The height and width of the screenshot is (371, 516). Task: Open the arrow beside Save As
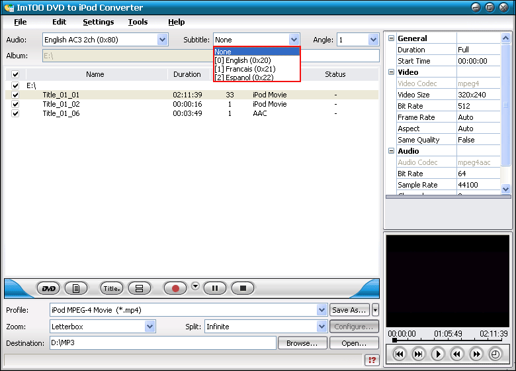tap(375, 310)
